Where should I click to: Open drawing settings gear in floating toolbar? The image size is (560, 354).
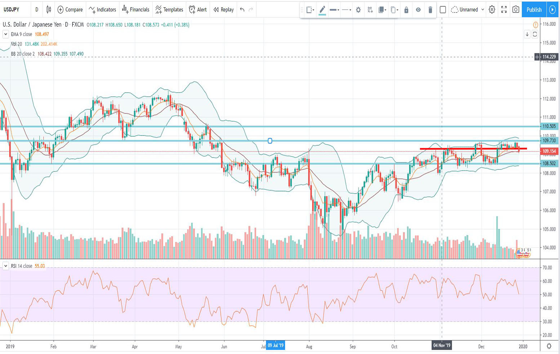pyautogui.click(x=358, y=10)
